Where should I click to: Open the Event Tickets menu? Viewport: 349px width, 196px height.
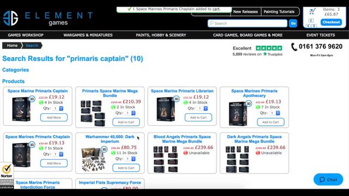(x=321, y=35)
